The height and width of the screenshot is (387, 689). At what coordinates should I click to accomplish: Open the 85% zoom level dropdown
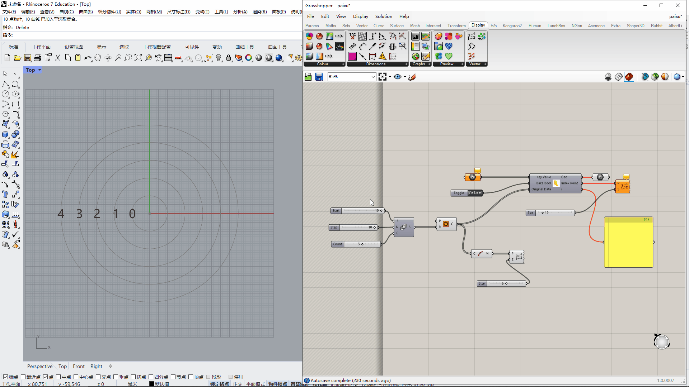373,77
